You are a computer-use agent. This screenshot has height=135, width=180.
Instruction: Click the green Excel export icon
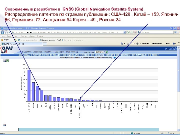(x=7, y=61)
